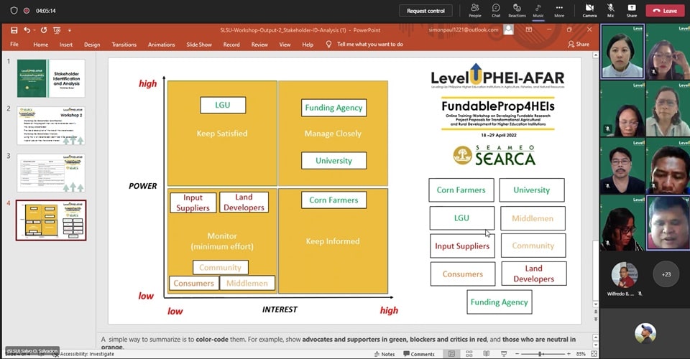Open the People participants panel

point(474,10)
